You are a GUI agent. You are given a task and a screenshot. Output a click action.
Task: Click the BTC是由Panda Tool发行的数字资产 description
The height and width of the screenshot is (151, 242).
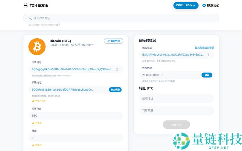(x=72, y=45)
